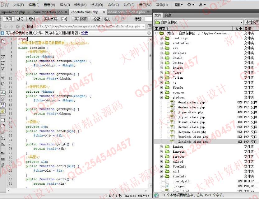Click the Expand All code icon
This screenshot has width=259, height=199.
pyautogui.click(x=3, y=69)
